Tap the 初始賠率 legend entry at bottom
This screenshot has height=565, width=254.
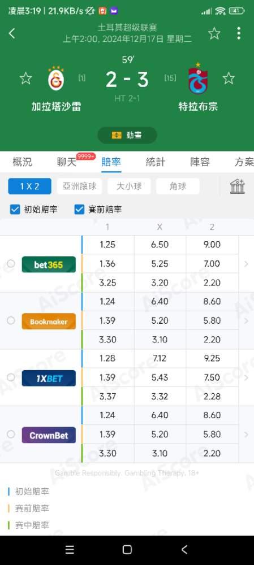29,492
